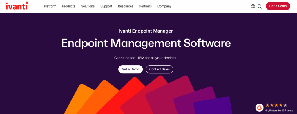
Task: Open the Partners menu
Action: pyautogui.click(x=145, y=6)
